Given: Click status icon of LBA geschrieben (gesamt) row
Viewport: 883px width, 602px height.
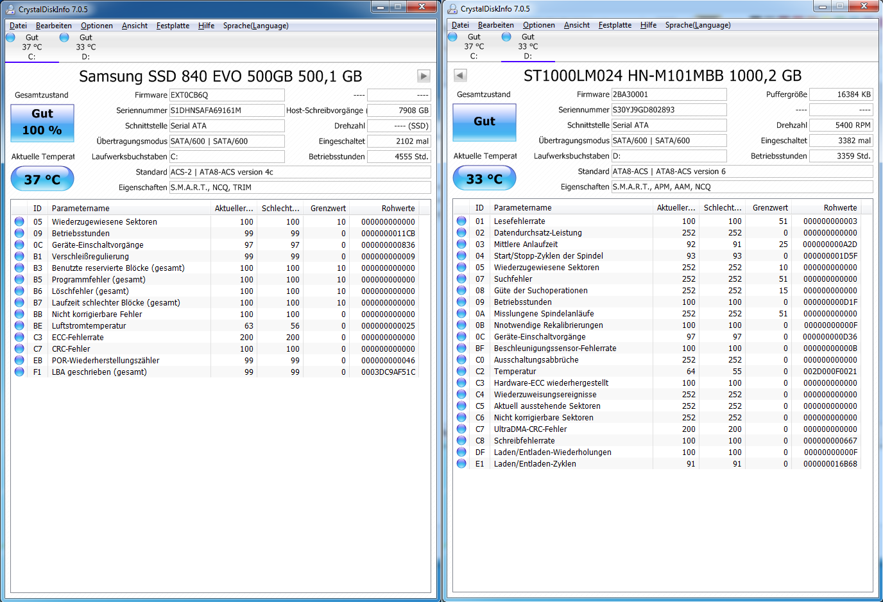Looking at the screenshot, I should click(19, 372).
